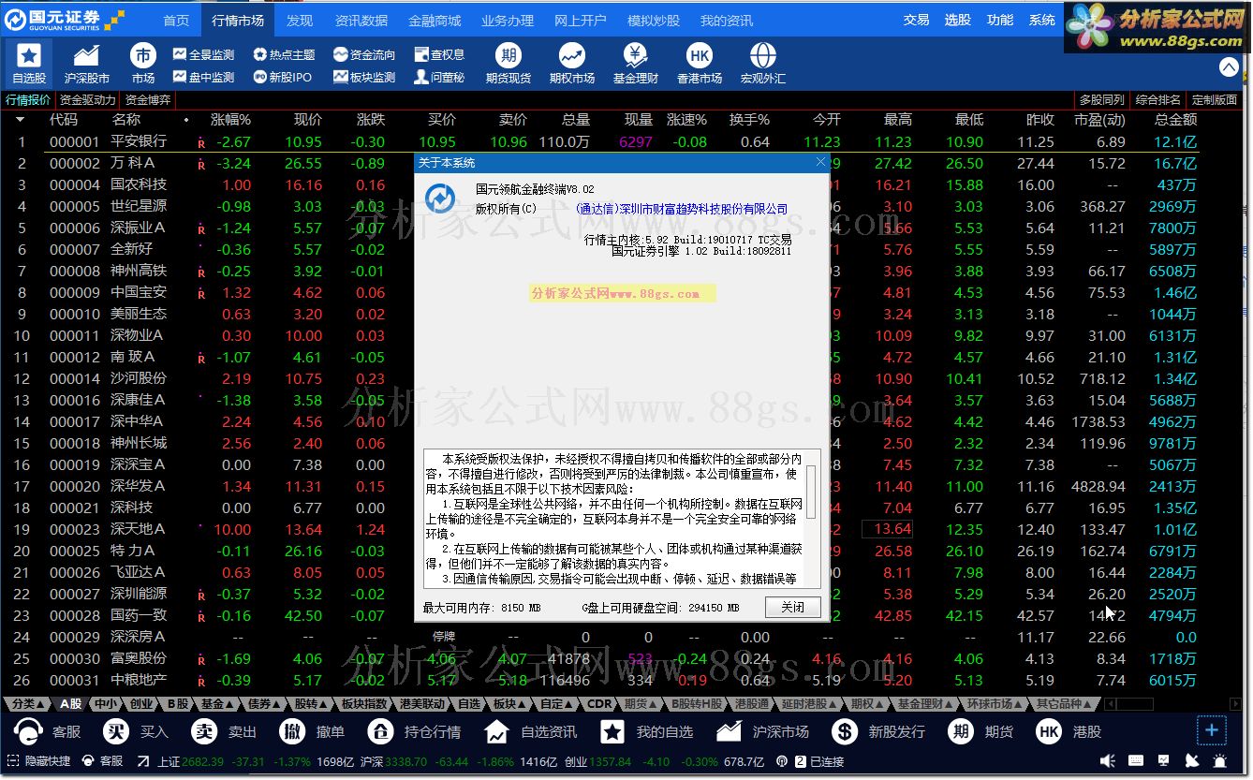Sort by 涨幅% column header
The height and width of the screenshot is (780, 1253).
(x=230, y=120)
